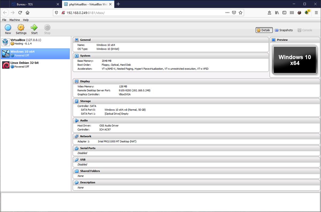Viewport: 321px width, 212px height.
Task: Select the phpVirtualBox browser tab
Action: coord(88,4)
